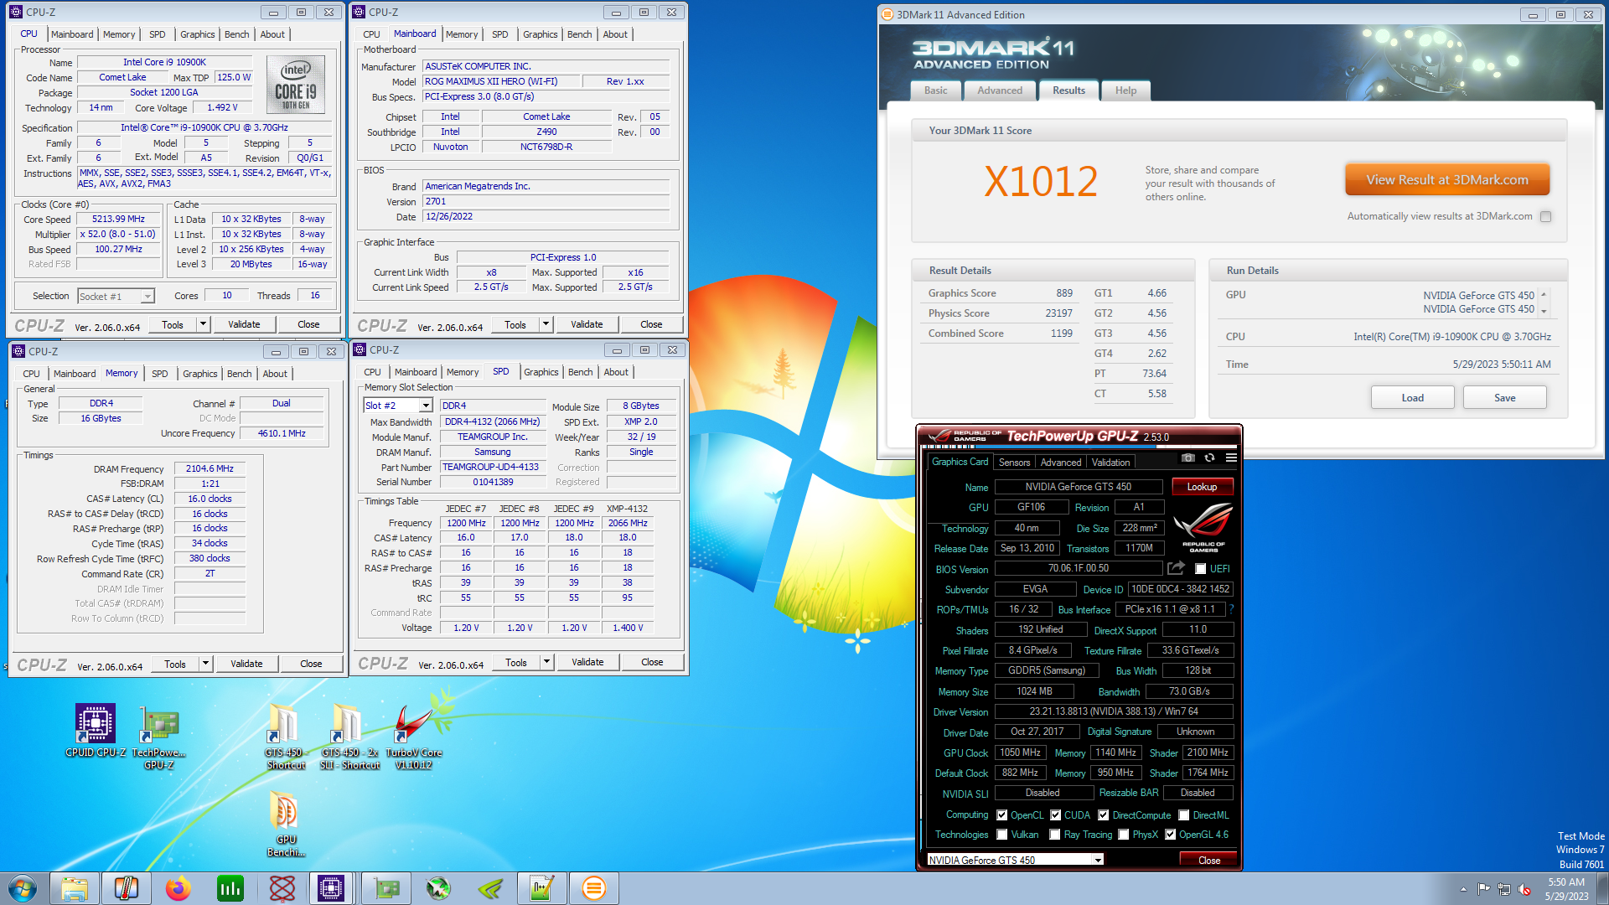The width and height of the screenshot is (1609, 905).
Task: Click Windows Start orb
Action: coord(23,888)
